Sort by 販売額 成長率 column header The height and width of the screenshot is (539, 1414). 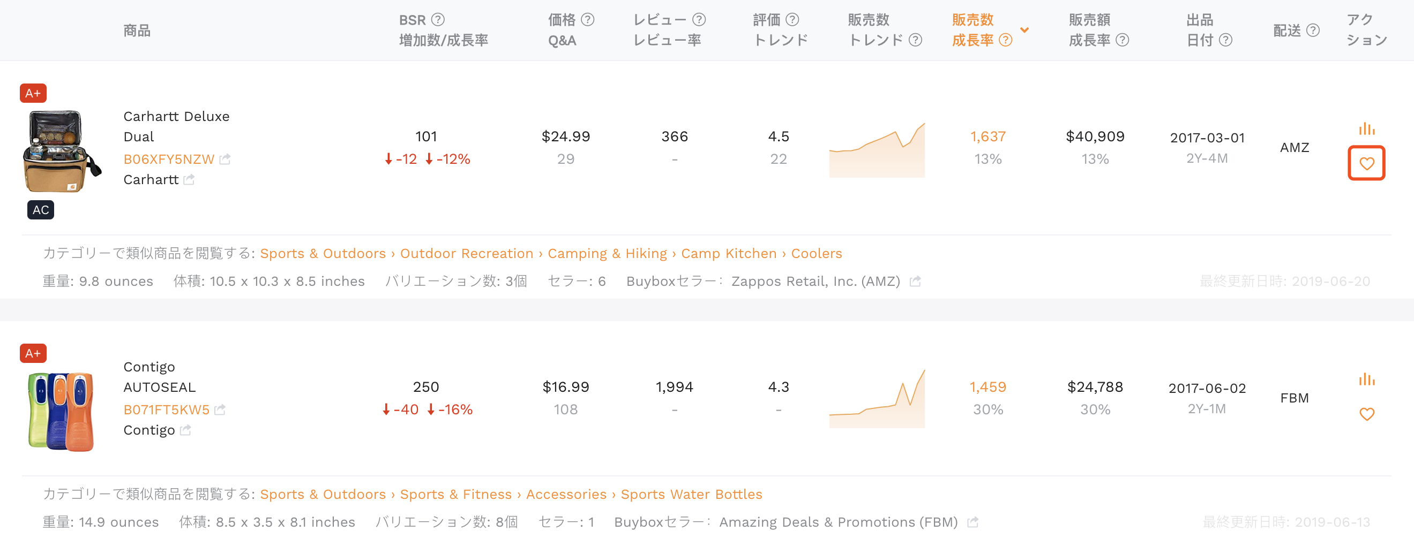point(1090,30)
